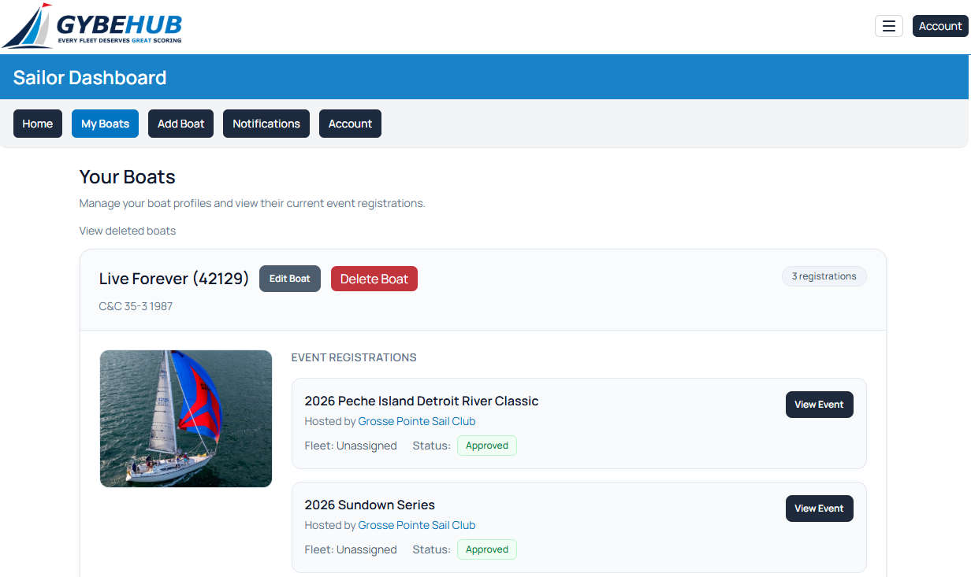This screenshot has height=577, width=971.
Task: Open the Live Forever sailboat photo
Action: coord(186,419)
